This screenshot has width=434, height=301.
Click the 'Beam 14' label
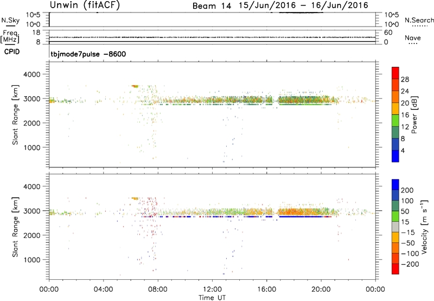pos(212,6)
